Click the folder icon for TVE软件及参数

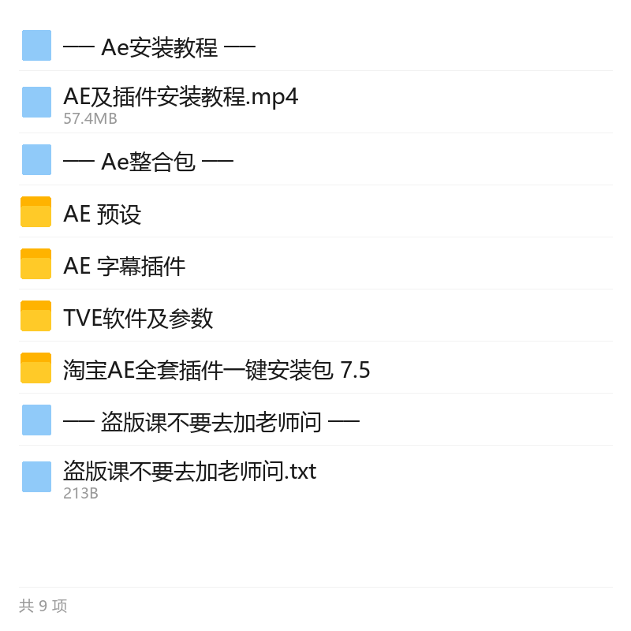click(x=35, y=316)
